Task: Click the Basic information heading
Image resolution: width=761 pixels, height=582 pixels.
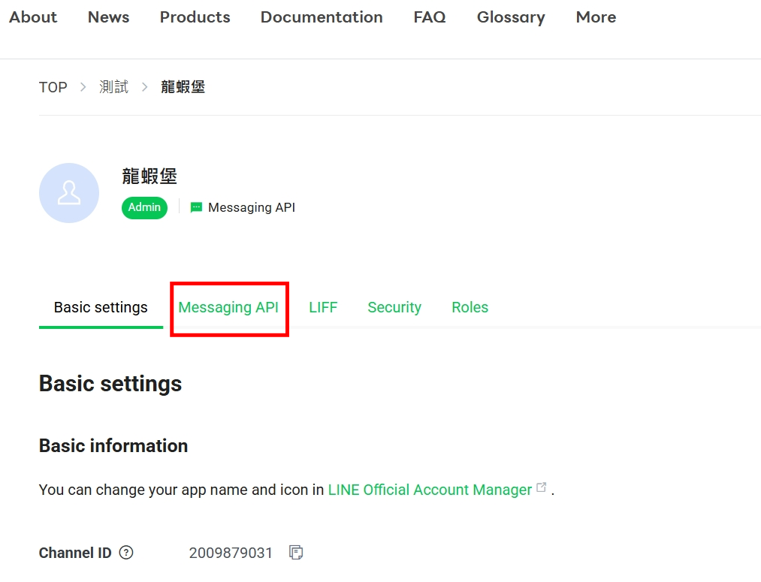Action: (x=113, y=446)
